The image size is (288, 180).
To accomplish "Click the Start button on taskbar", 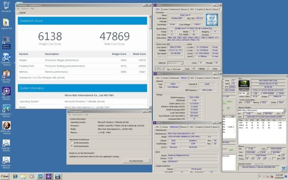I will pyautogui.click(x=5, y=177).
